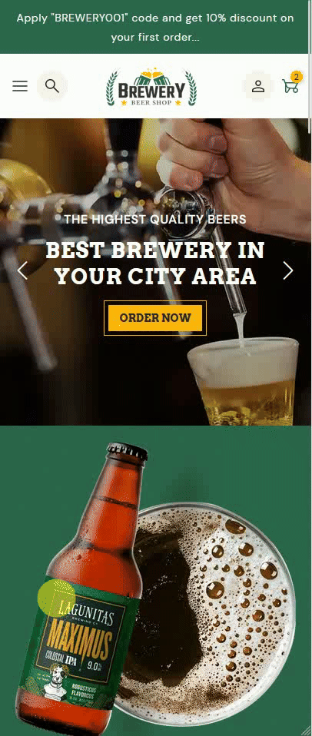Click the Best Brewery In Your City Area headline
Image resolution: width=312 pixels, height=736 pixels.
coord(155,264)
